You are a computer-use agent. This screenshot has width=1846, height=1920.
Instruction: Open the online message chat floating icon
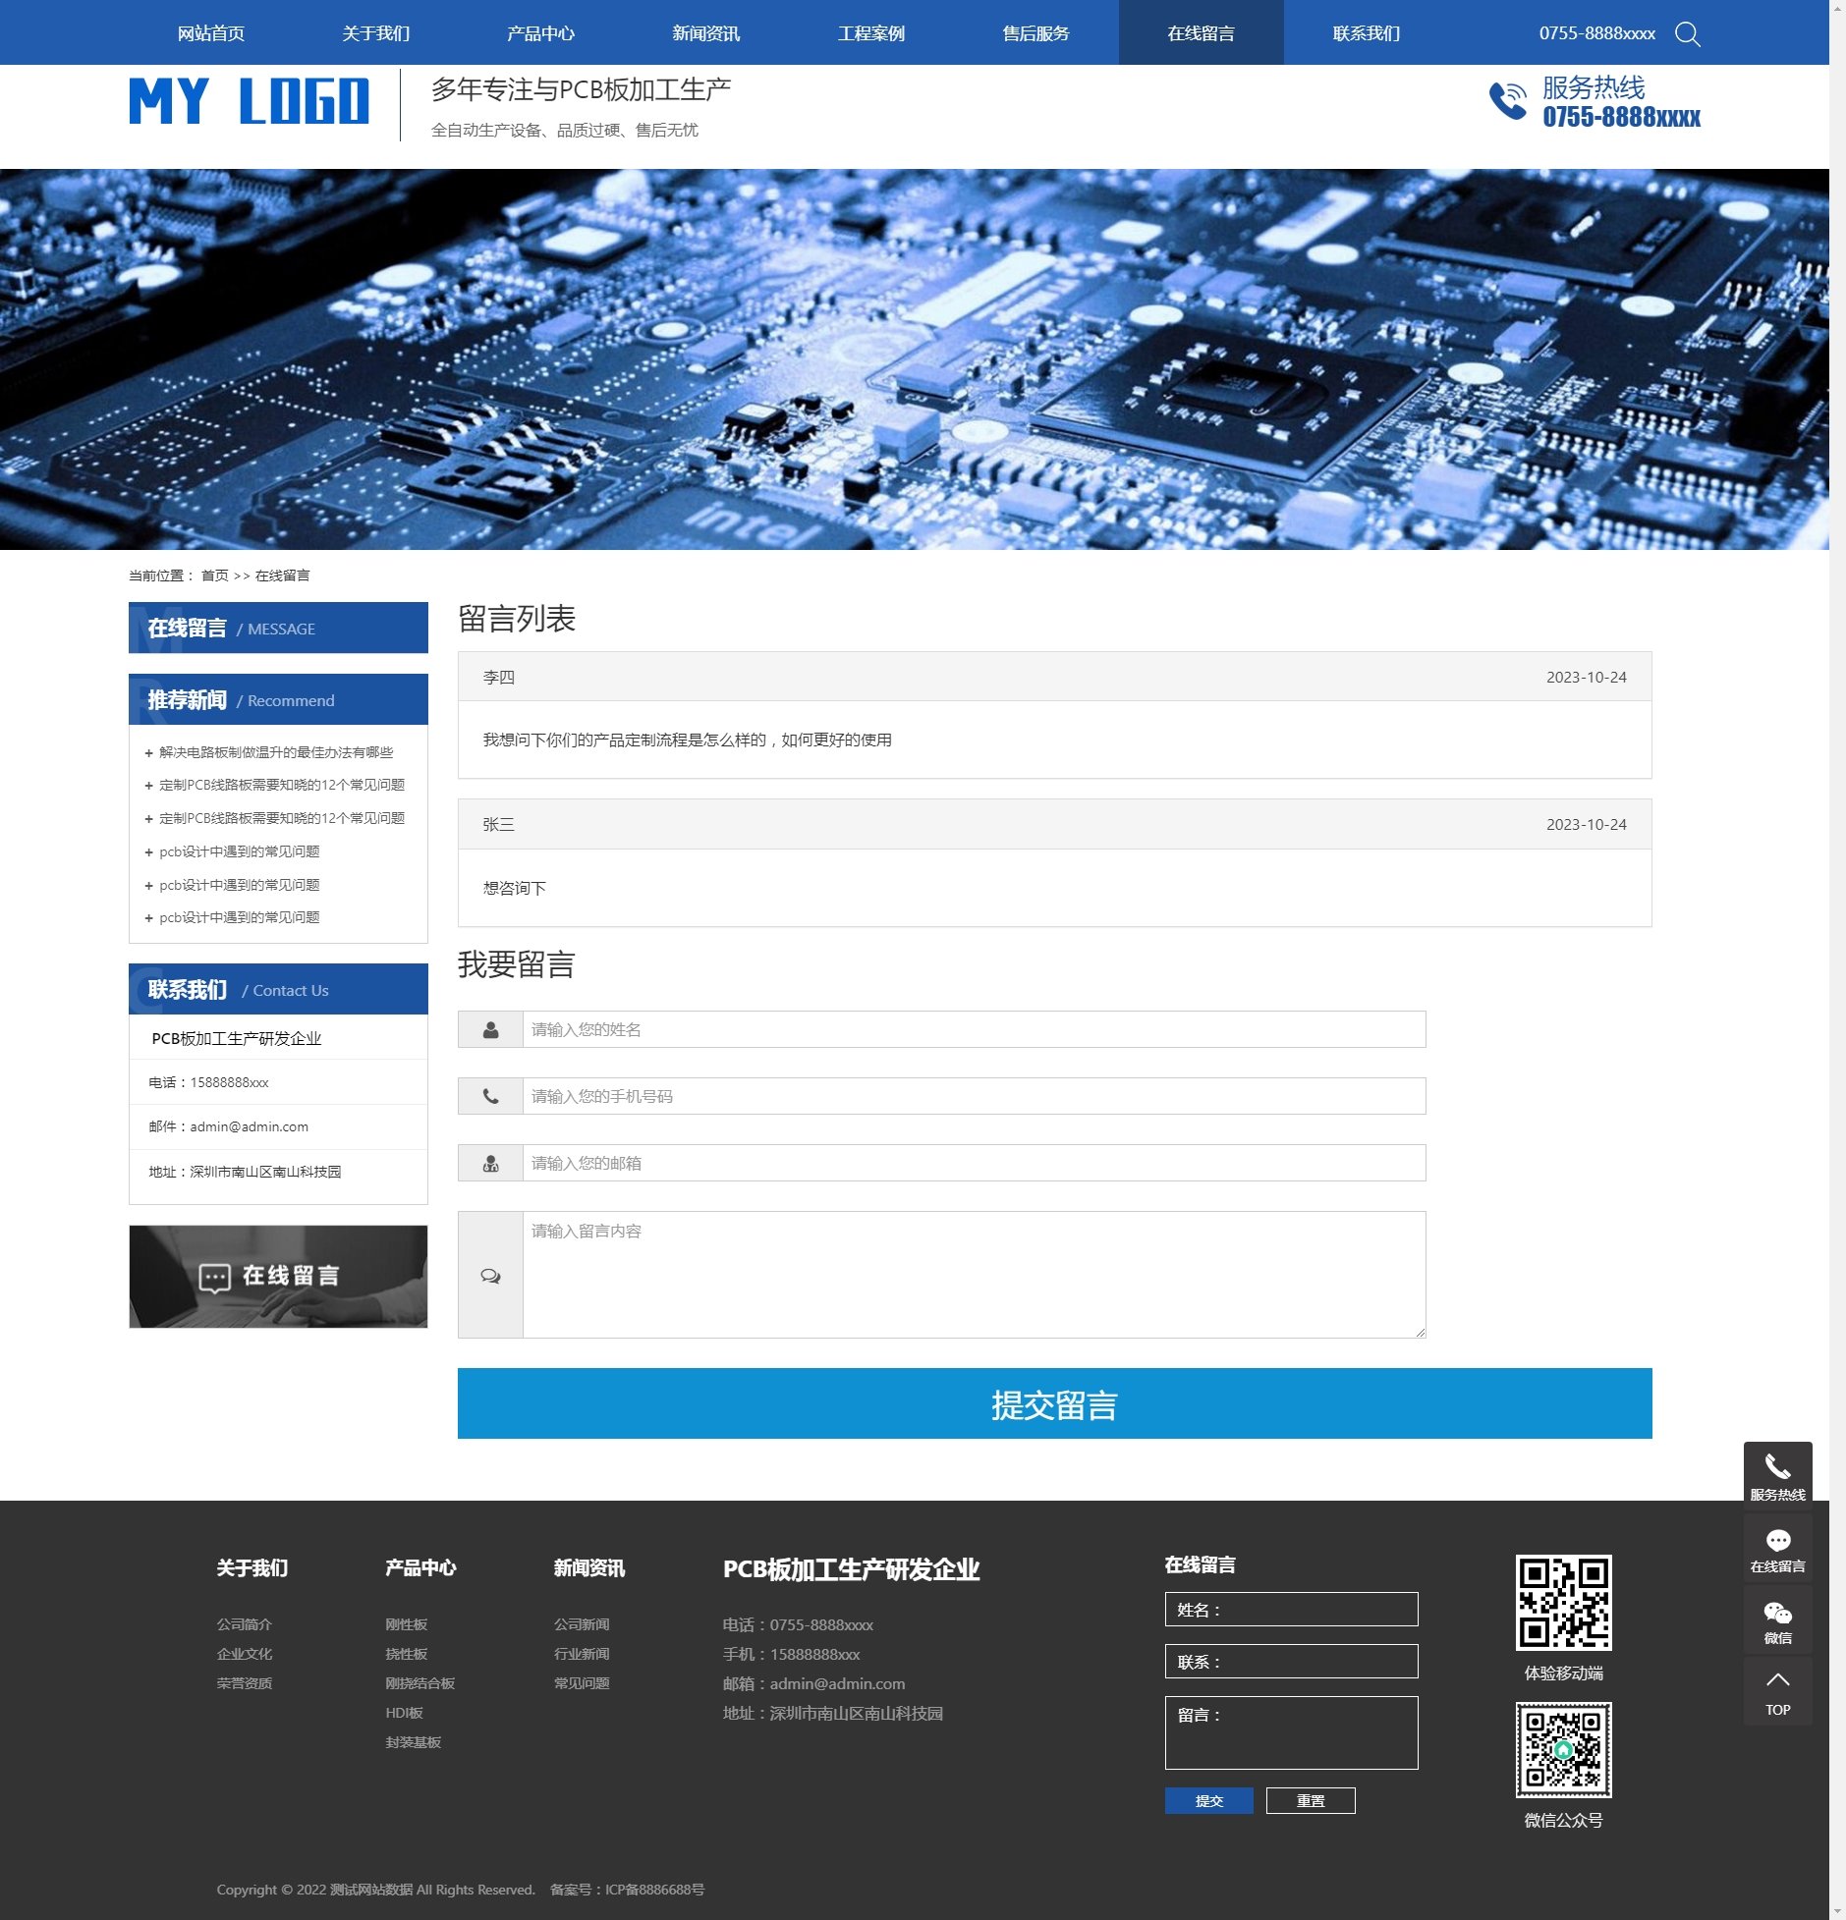click(1777, 1548)
